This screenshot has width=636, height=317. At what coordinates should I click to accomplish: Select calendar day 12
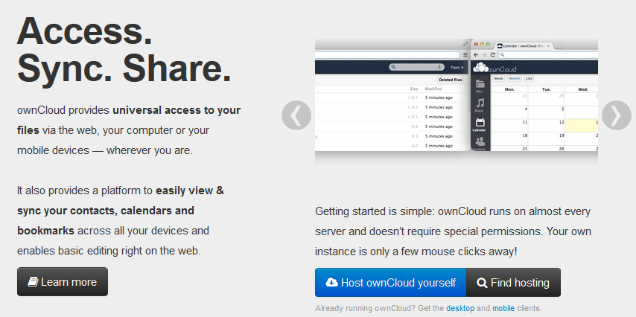coord(547,125)
